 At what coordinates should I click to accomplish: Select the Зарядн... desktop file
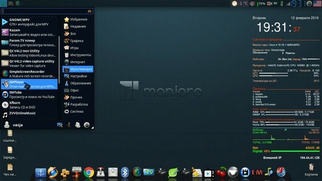click(x=10, y=153)
